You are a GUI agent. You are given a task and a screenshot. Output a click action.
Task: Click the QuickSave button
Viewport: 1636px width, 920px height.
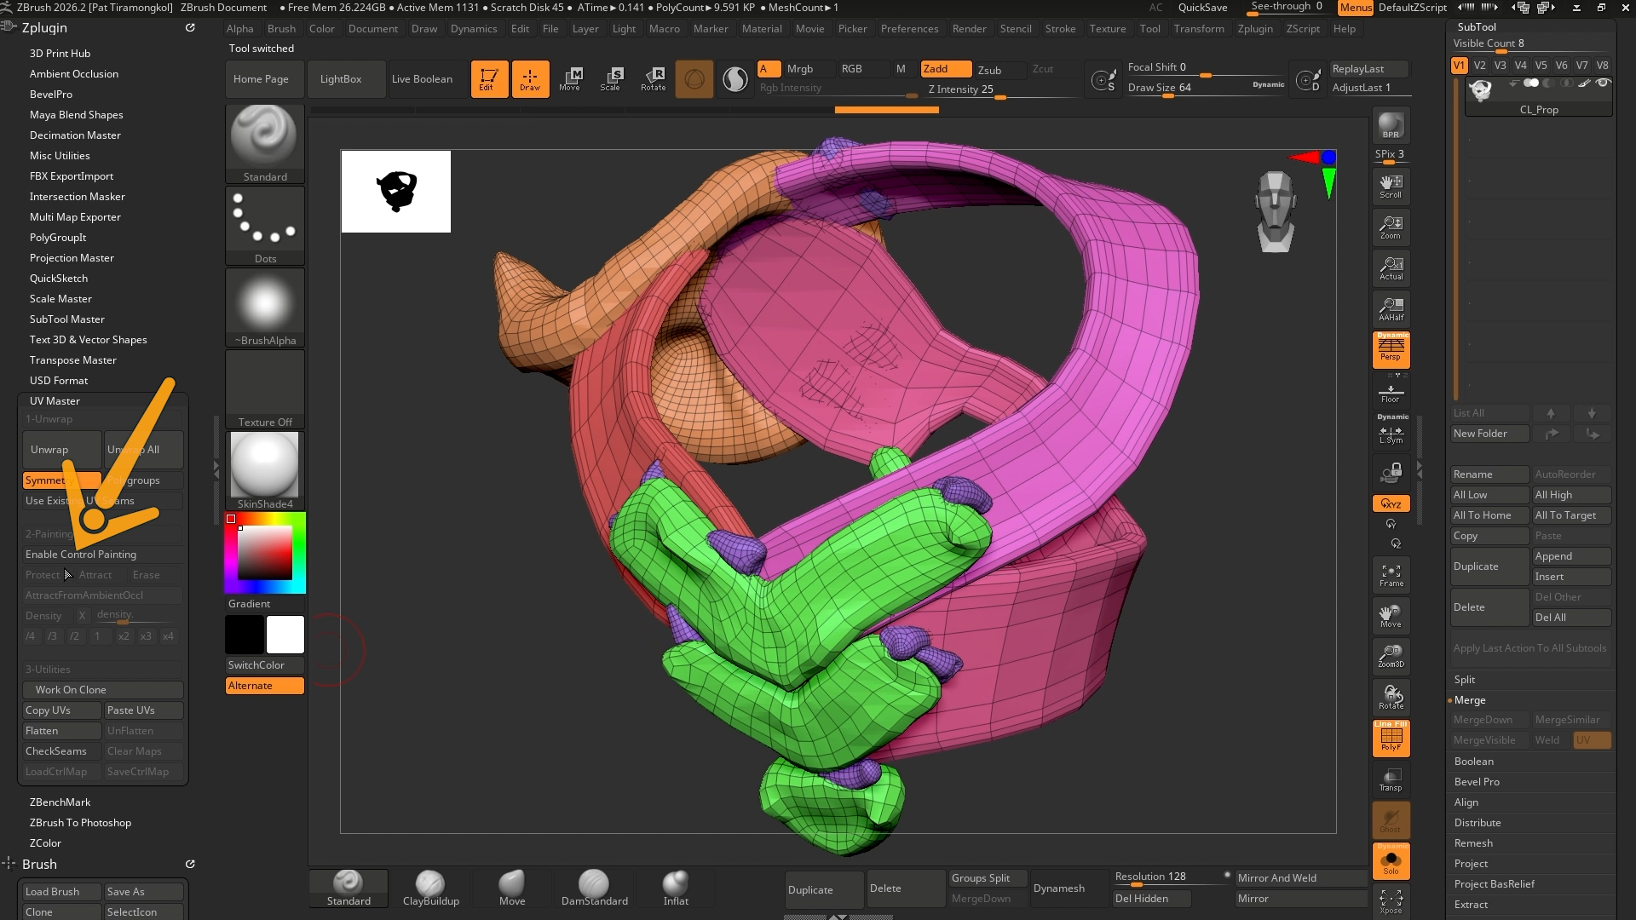[x=1202, y=8]
